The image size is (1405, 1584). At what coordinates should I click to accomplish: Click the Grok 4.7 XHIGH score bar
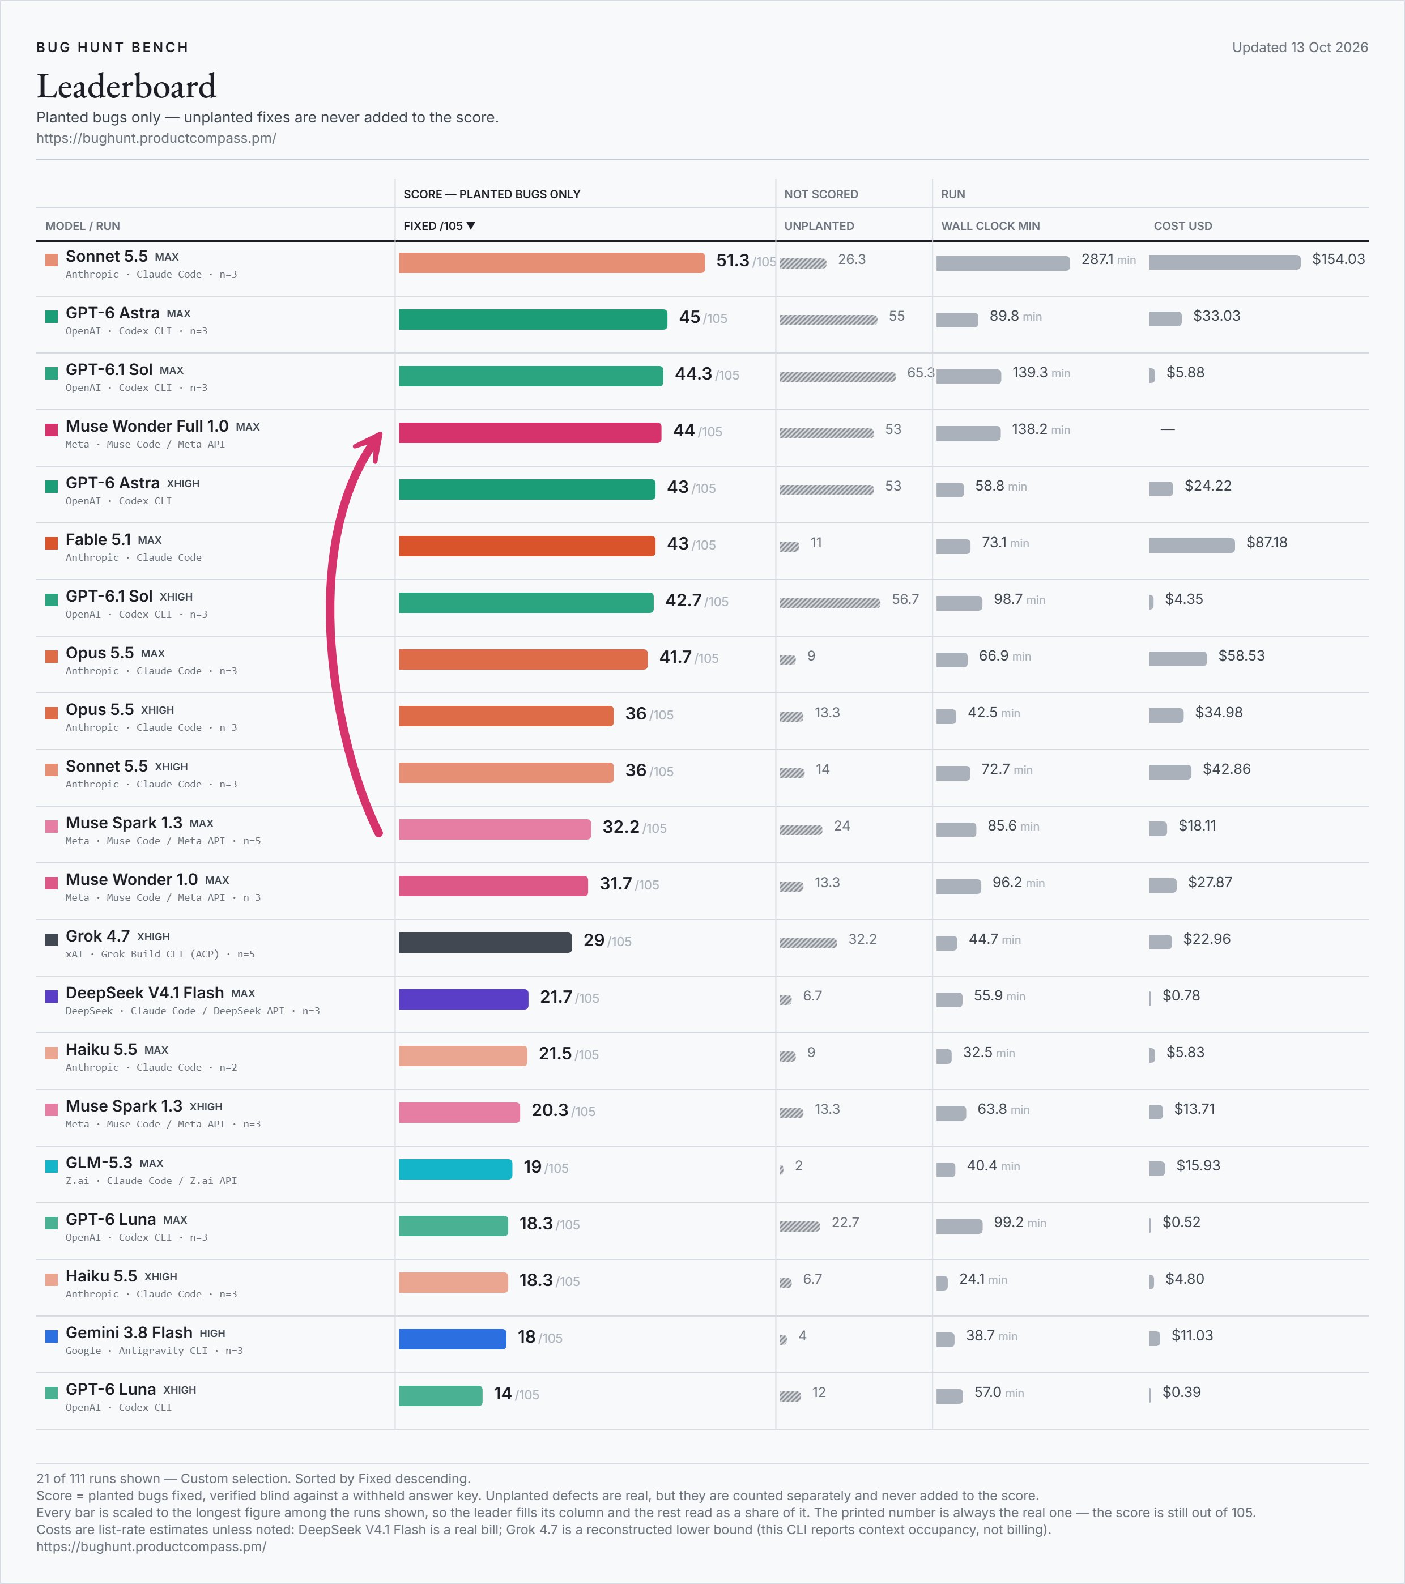coord(485,942)
